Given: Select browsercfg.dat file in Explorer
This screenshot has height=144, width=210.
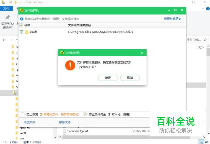Looking at the screenshot, I should tap(78, 131).
